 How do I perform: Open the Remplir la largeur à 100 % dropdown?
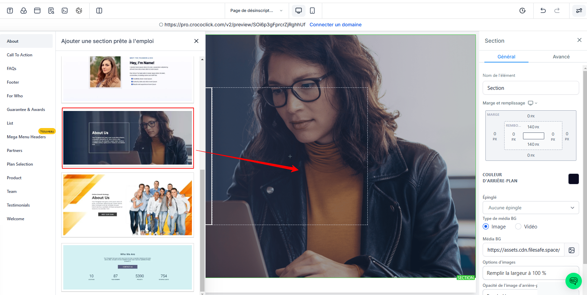tap(531, 273)
